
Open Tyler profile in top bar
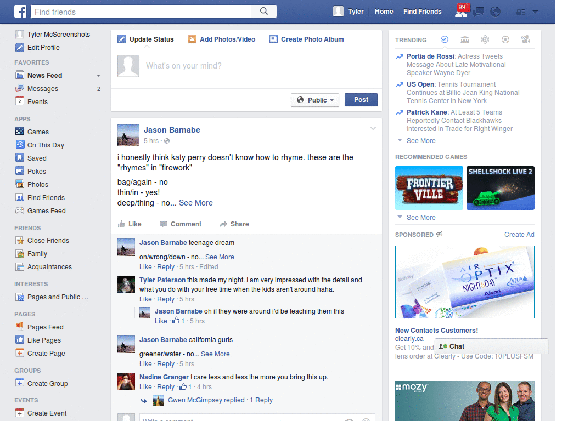point(348,12)
